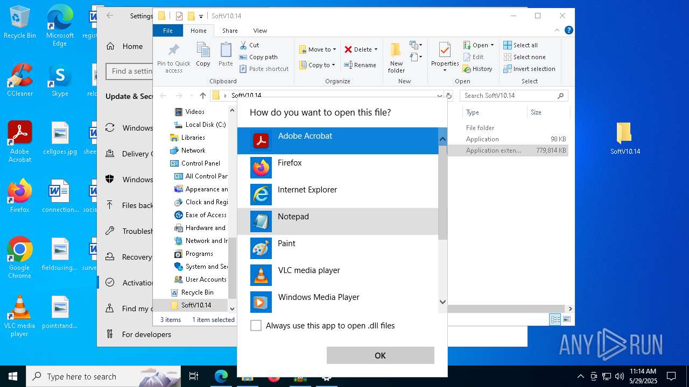This screenshot has width=689, height=387.
Task: Open the SoftV10.14 folder on the desktop
Action: [625, 139]
